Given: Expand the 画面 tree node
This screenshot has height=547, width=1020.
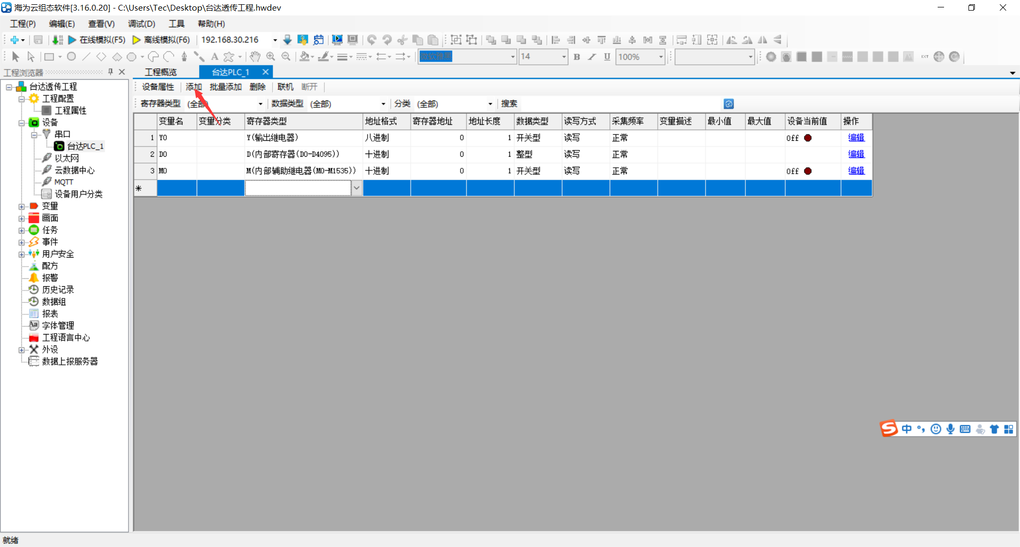Looking at the screenshot, I should click(x=22, y=218).
